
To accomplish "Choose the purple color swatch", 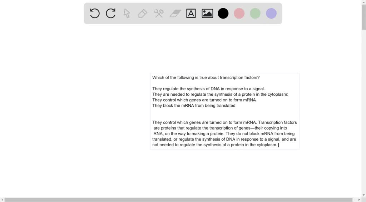I will click(x=271, y=14).
